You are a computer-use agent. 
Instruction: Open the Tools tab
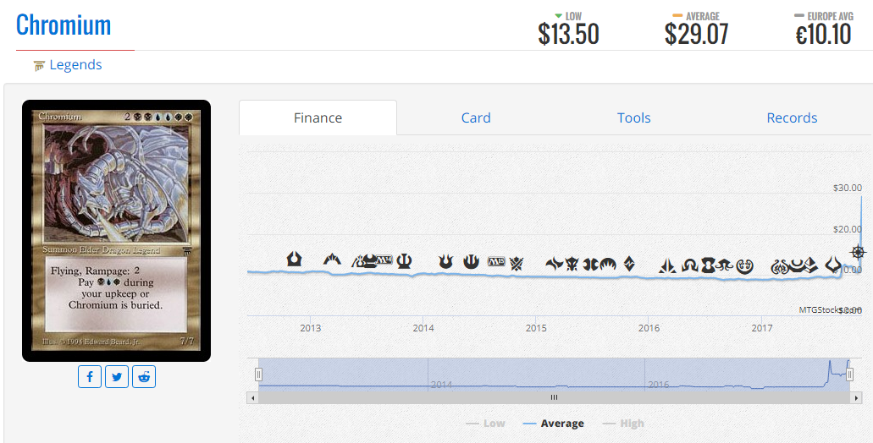(x=633, y=118)
